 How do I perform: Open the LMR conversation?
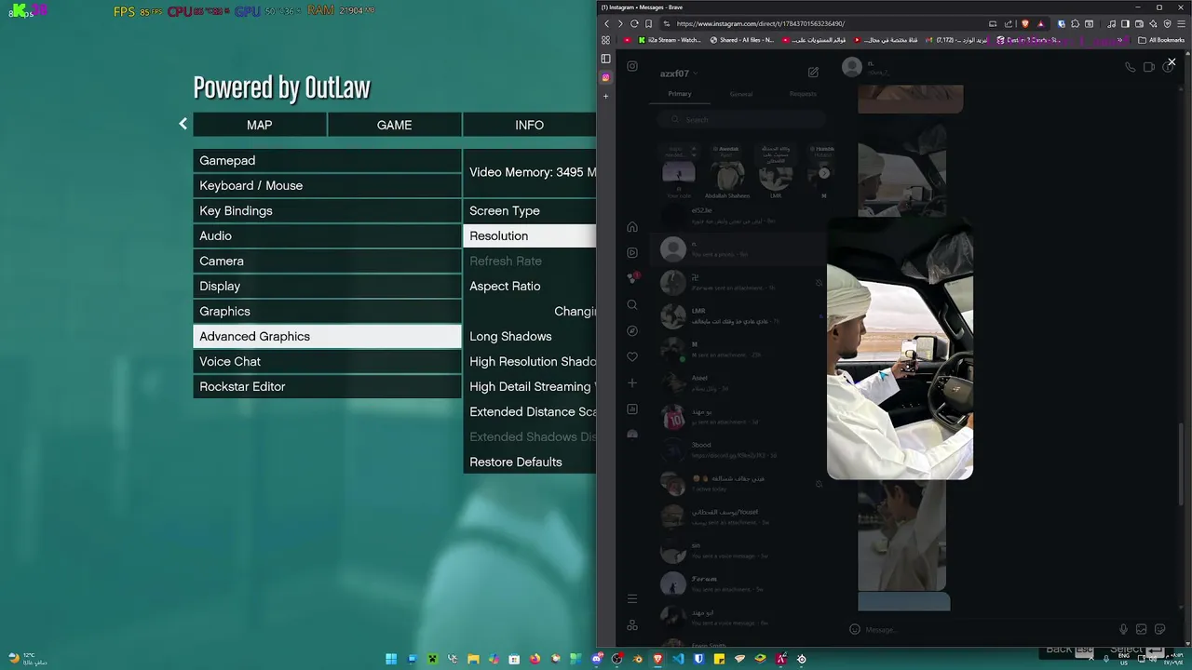(x=738, y=316)
